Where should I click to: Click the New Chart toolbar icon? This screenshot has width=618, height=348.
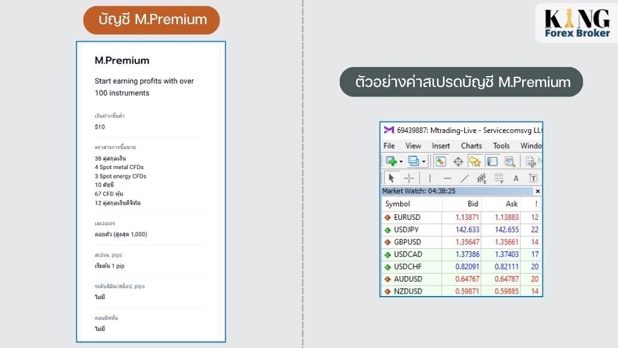click(x=391, y=161)
